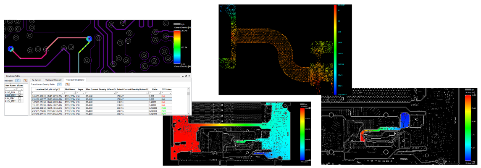Open the Net Name filter dropdown in trace table

pyautogui.click(x=74, y=93)
